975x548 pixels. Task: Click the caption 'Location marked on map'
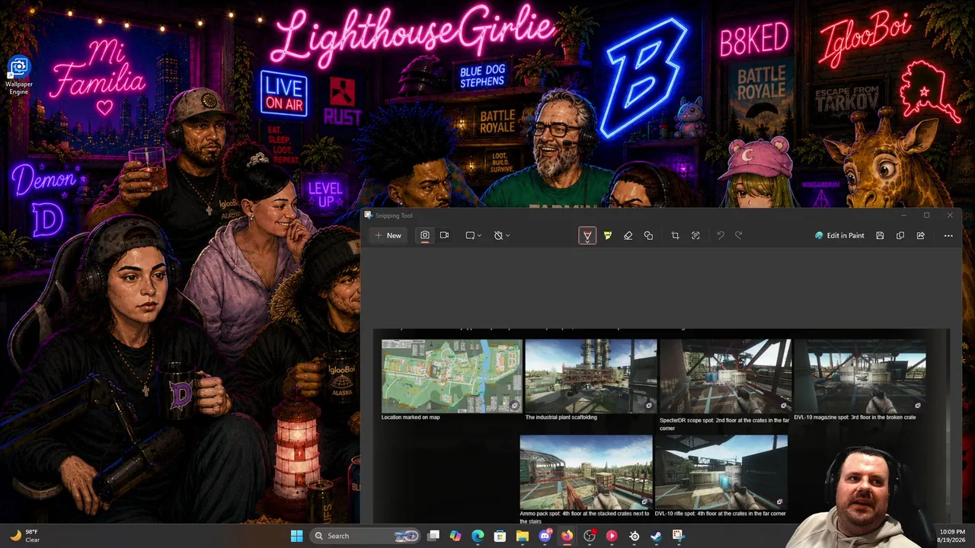pos(411,418)
